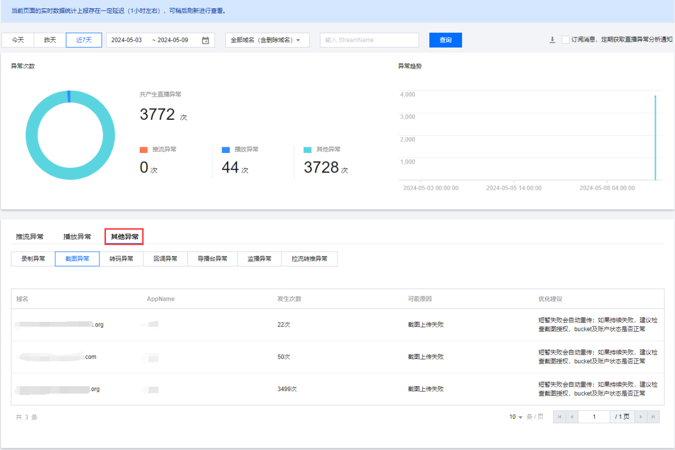Click the optimization suggestion in 50次 row
Viewport: 675px width, 450px height.
(x=598, y=357)
